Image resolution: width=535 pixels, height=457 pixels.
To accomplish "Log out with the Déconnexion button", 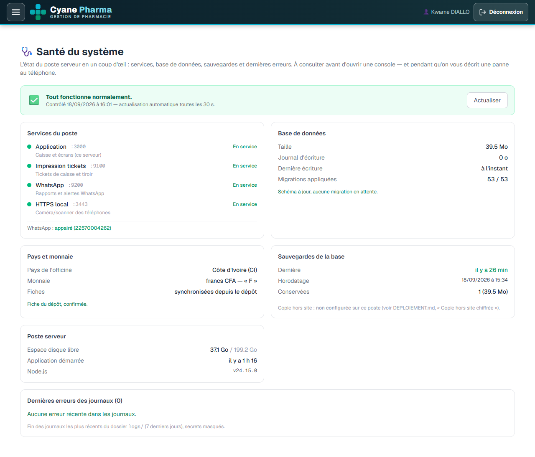I will click(x=501, y=12).
